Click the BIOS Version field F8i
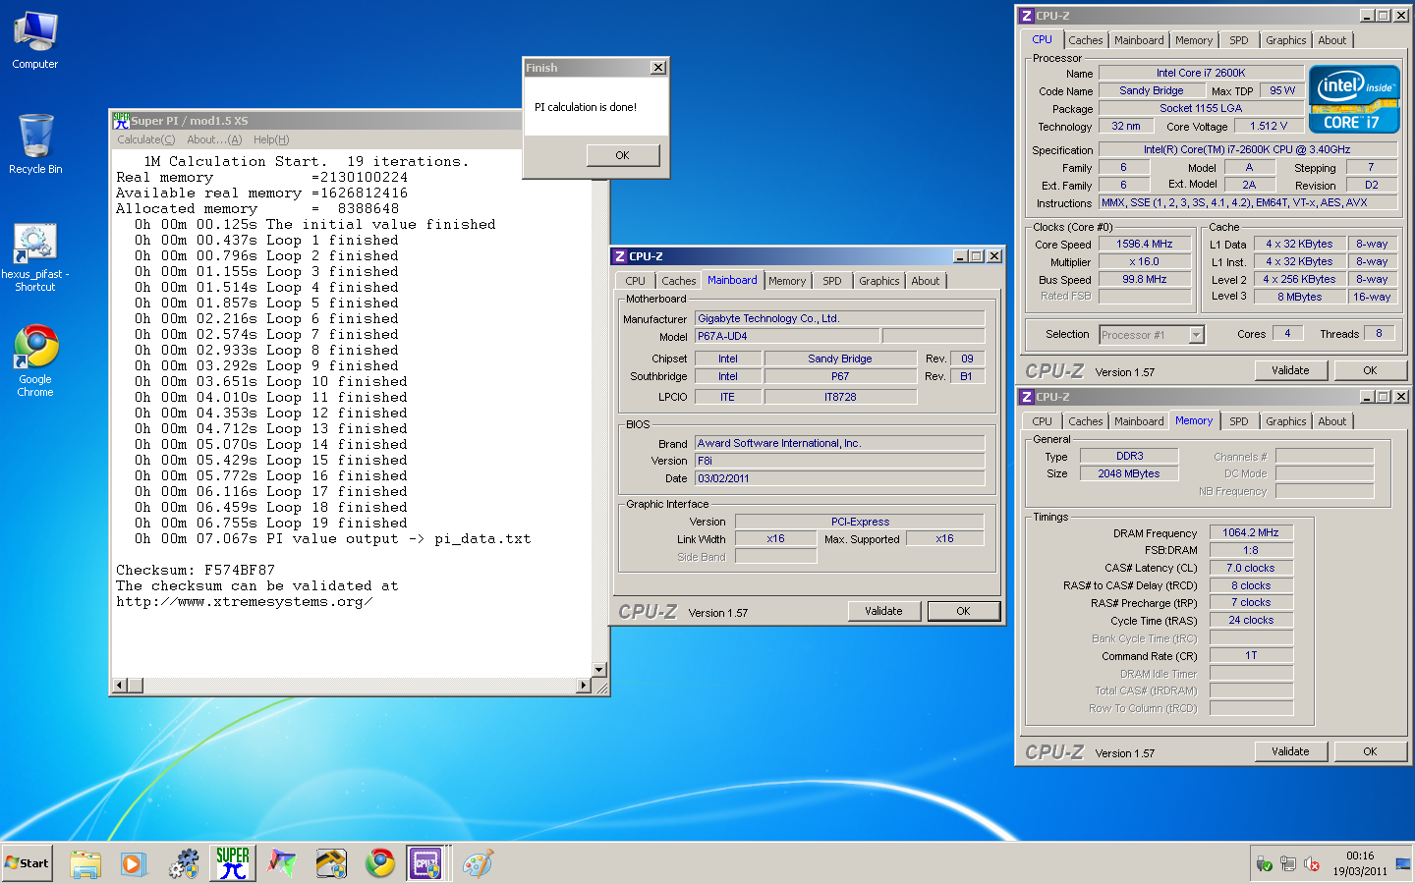The image size is (1415, 884). tap(840, 461)
